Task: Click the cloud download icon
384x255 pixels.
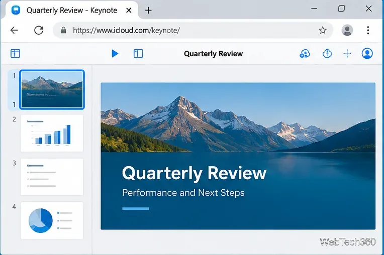Action: pos(327,53)
